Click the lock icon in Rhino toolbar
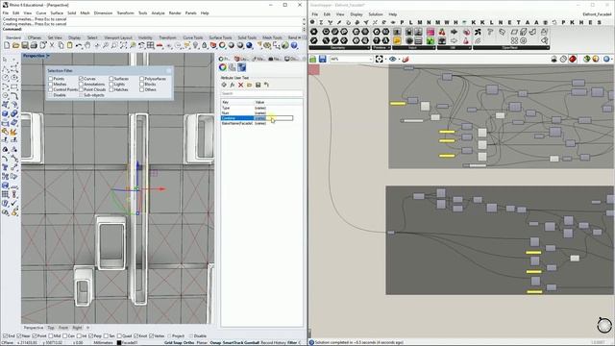Viewport: 615px width, 346px height. point(205,45)
